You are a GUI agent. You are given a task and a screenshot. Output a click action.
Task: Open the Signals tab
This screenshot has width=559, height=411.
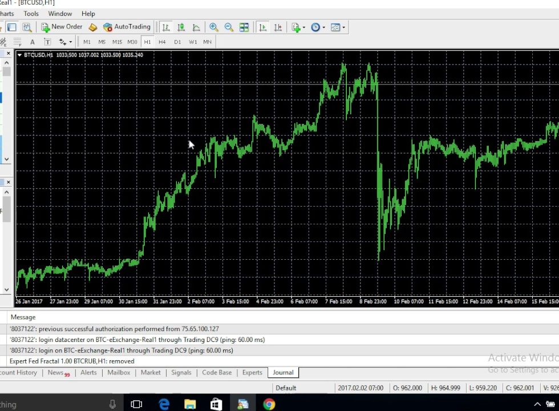point(181,372)
